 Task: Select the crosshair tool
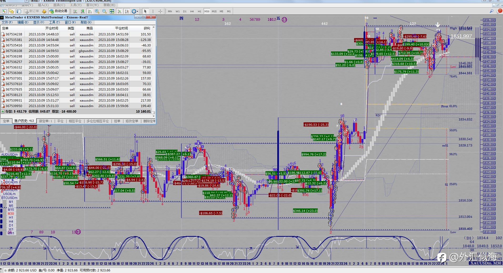click(160, 11)
